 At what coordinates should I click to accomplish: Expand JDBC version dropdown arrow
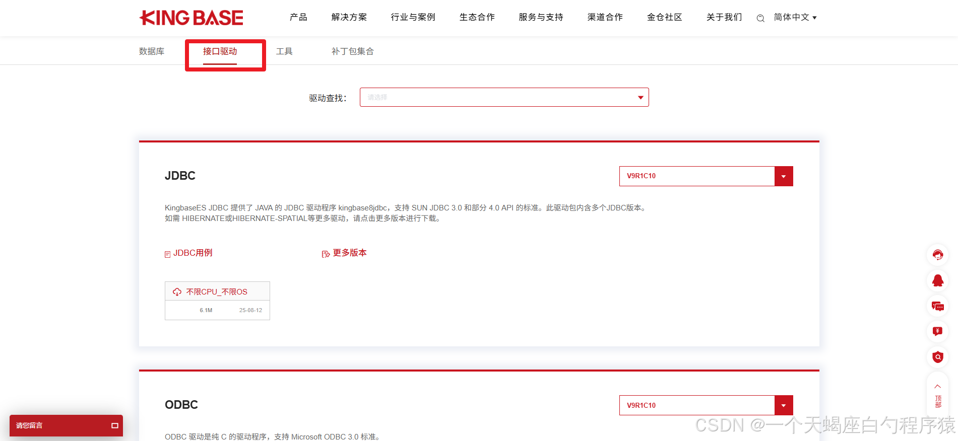pyautogui.click(x=784, y=176)
